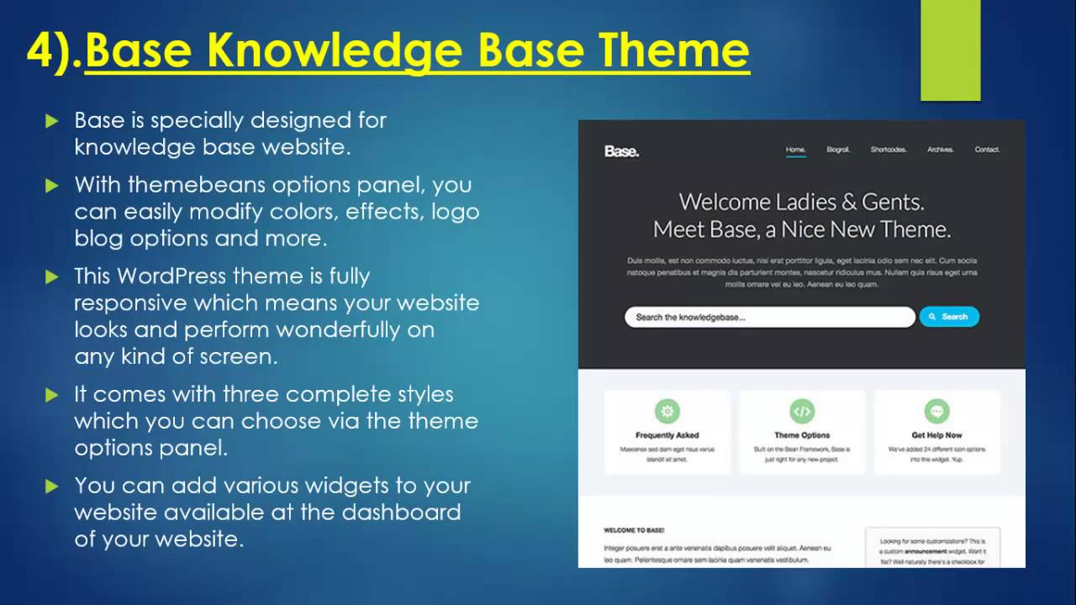1076x605 pixels.
Task: Open the Blogroll. nav item
Action: click(x=838, y=150)
